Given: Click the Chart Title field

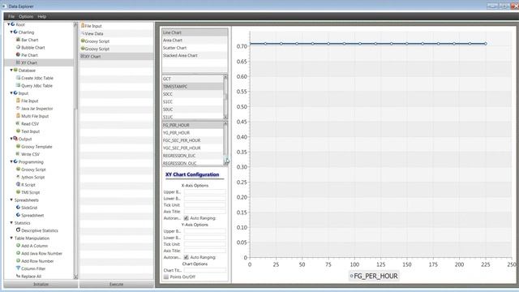Looking at the screenshot, I should click(x=205, y=270).
